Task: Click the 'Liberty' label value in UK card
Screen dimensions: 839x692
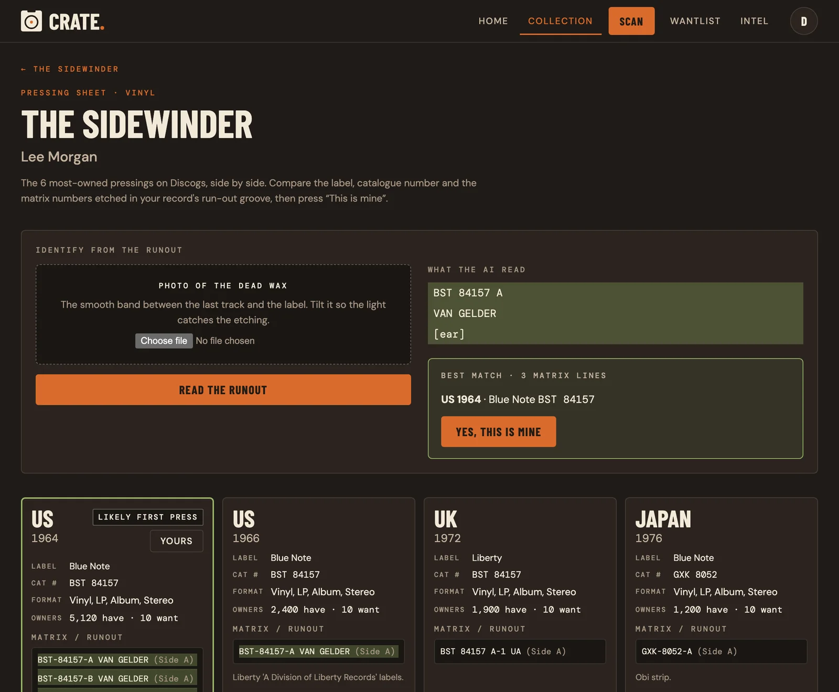Action: coord(487,558)
